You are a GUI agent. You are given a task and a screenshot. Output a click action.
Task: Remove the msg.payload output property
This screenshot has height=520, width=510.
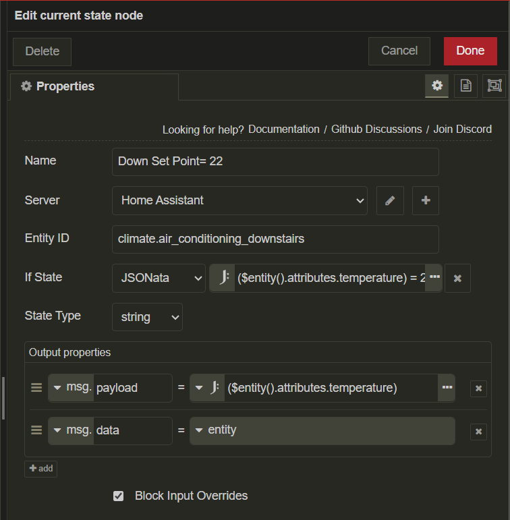click(478, 388)
